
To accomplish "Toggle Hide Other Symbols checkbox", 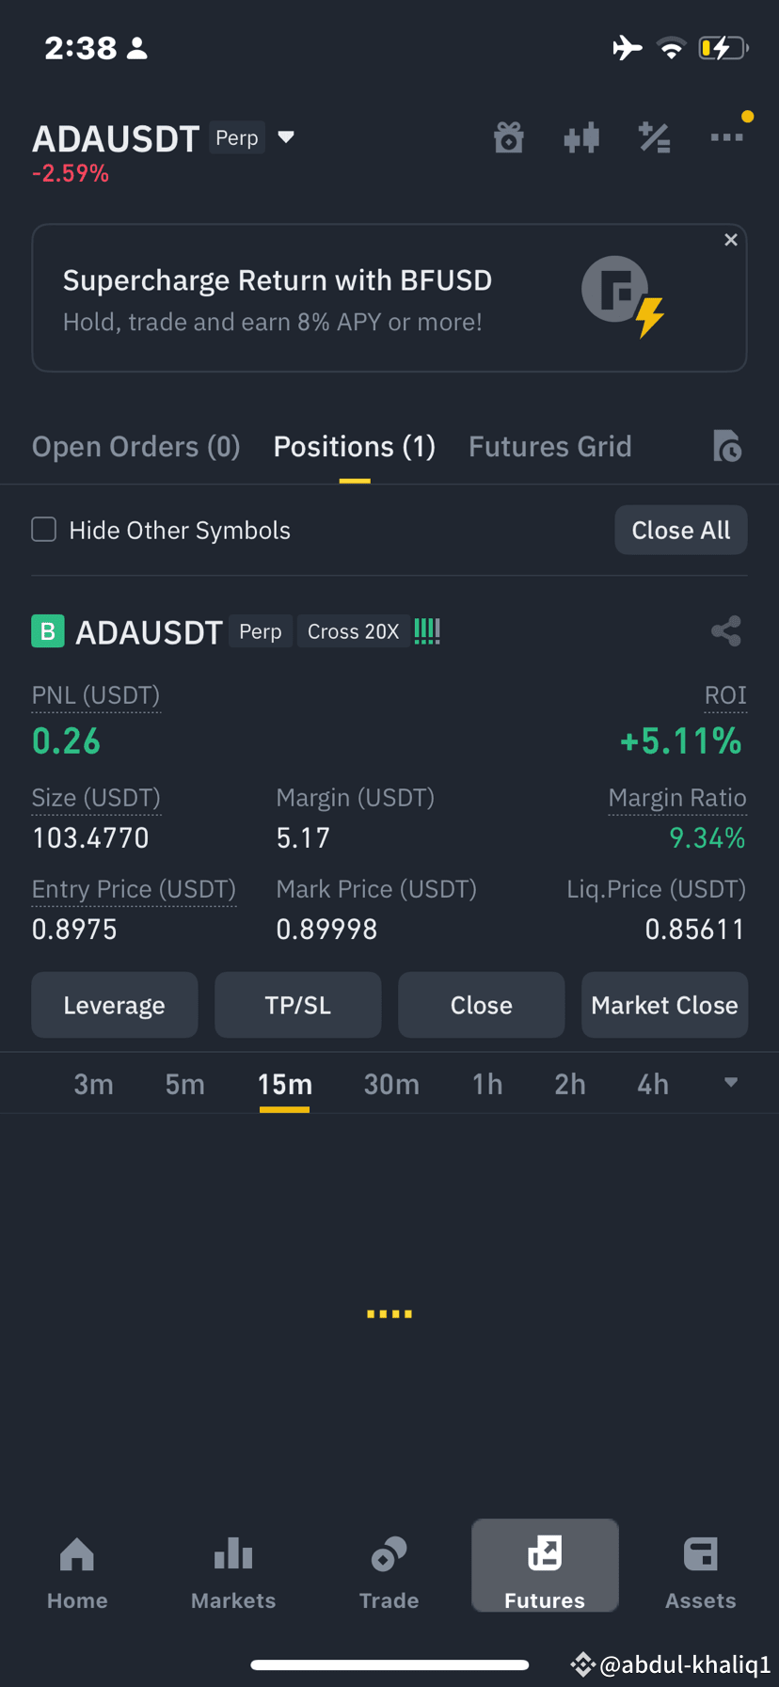I will click(x=44, y=530).
